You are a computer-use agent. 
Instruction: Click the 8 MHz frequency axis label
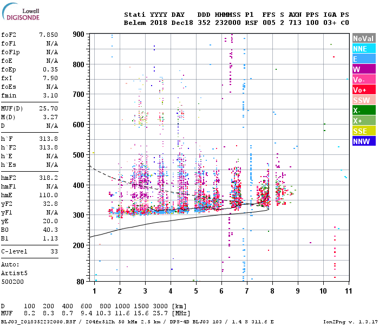pos(272,291)
